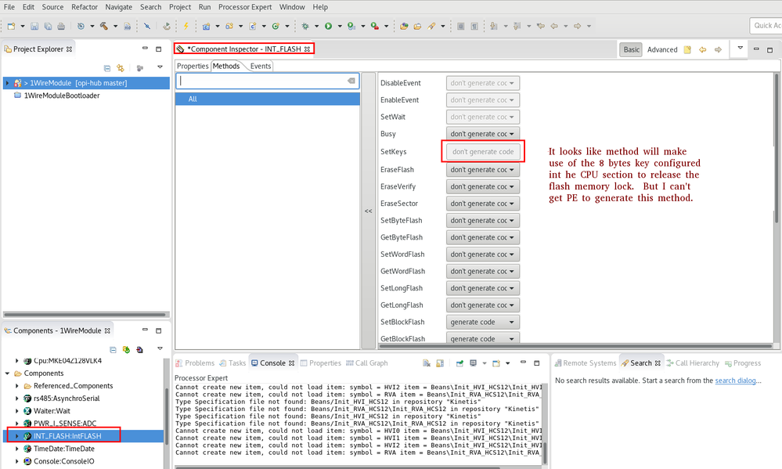The width and height of the screenshot is (782, 469).
Task: Switch to the Tasks tab
Action: tap(232, 363)
